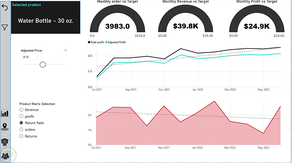This screenshot has width=293, height=163.
Task: Open the product box icon
Action: click(x=5, y=142)
